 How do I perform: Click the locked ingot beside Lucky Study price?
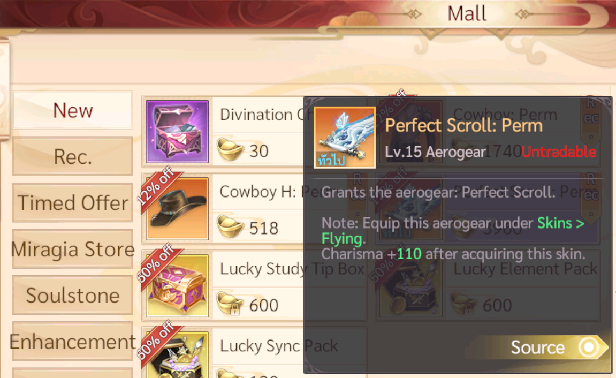(231, 304)
